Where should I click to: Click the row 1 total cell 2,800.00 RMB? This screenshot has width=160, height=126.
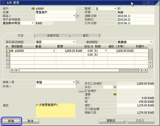(121, 51)
